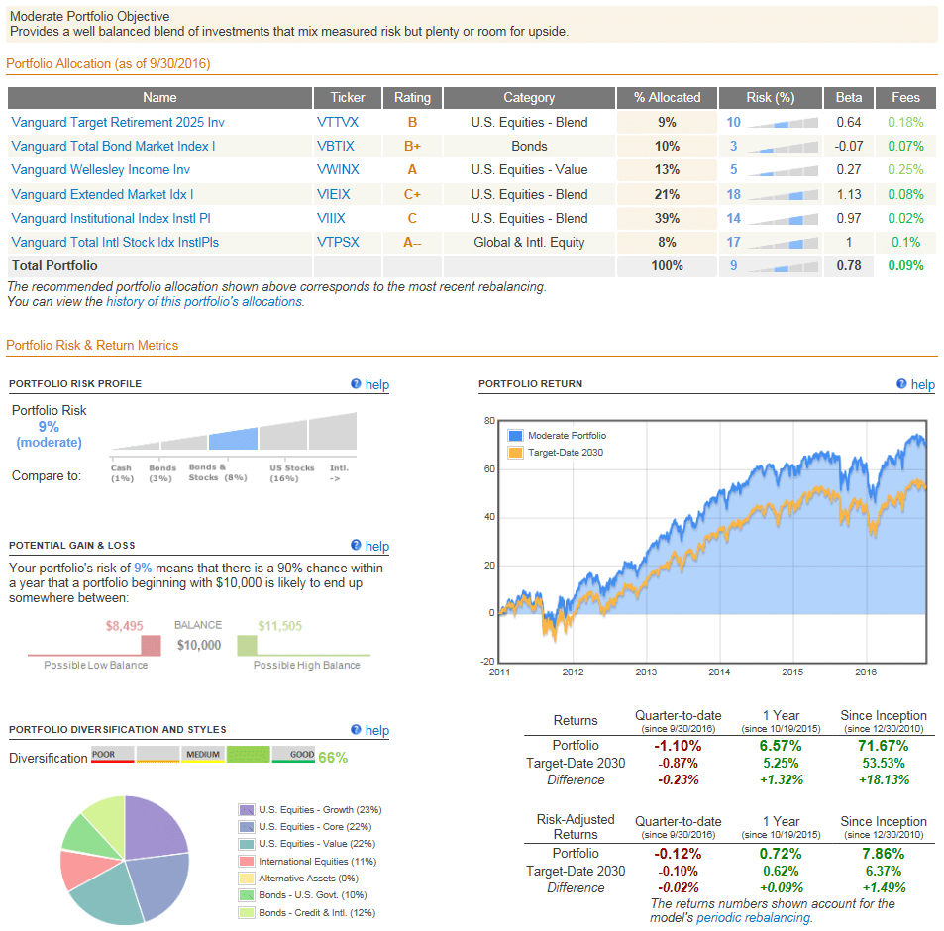Click the International Equities legend swatch
The height and width of the screenshot is (931, 944).
(x=247, y=862)
